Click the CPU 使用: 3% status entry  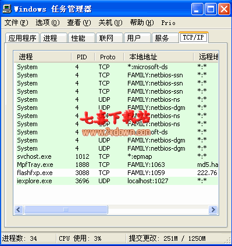(80, 238)
